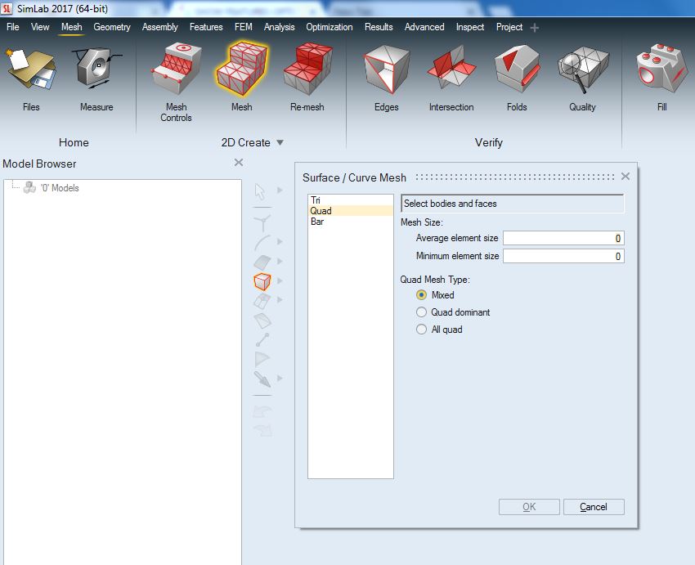
Task: Click the active Mesh menu tab
Action: coord(71,27)
